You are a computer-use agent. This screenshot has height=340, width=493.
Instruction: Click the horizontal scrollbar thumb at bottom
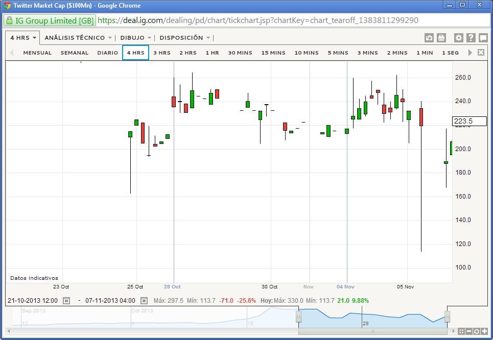373,331
